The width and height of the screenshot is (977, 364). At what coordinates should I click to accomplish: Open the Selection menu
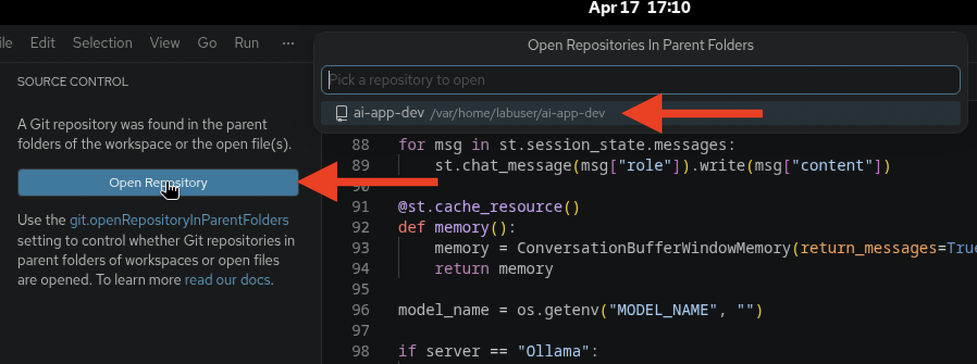[x=102, y=43]
